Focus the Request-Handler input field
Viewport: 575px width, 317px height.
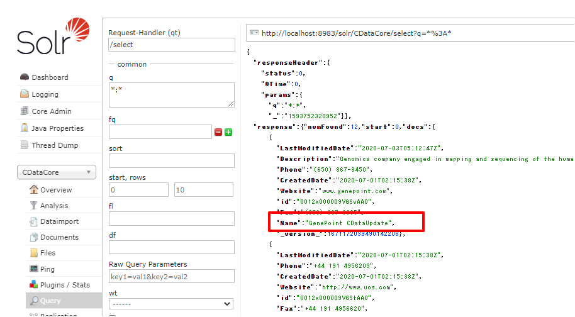point(171,45)
